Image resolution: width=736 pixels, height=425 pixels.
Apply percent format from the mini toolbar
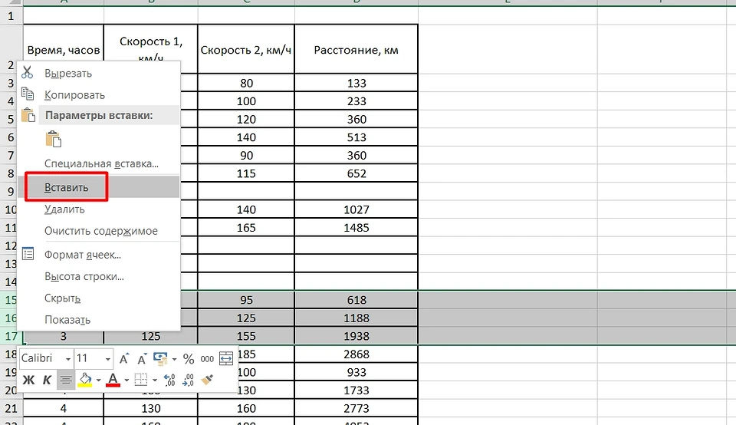pos(188,359)
